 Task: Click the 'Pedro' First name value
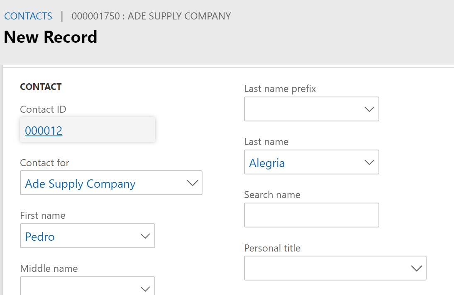point(40,237)
